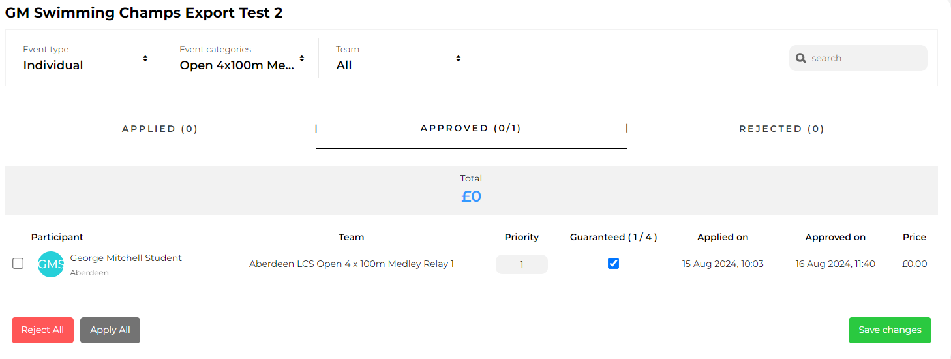Click the Priority column header

pos(522,237)
